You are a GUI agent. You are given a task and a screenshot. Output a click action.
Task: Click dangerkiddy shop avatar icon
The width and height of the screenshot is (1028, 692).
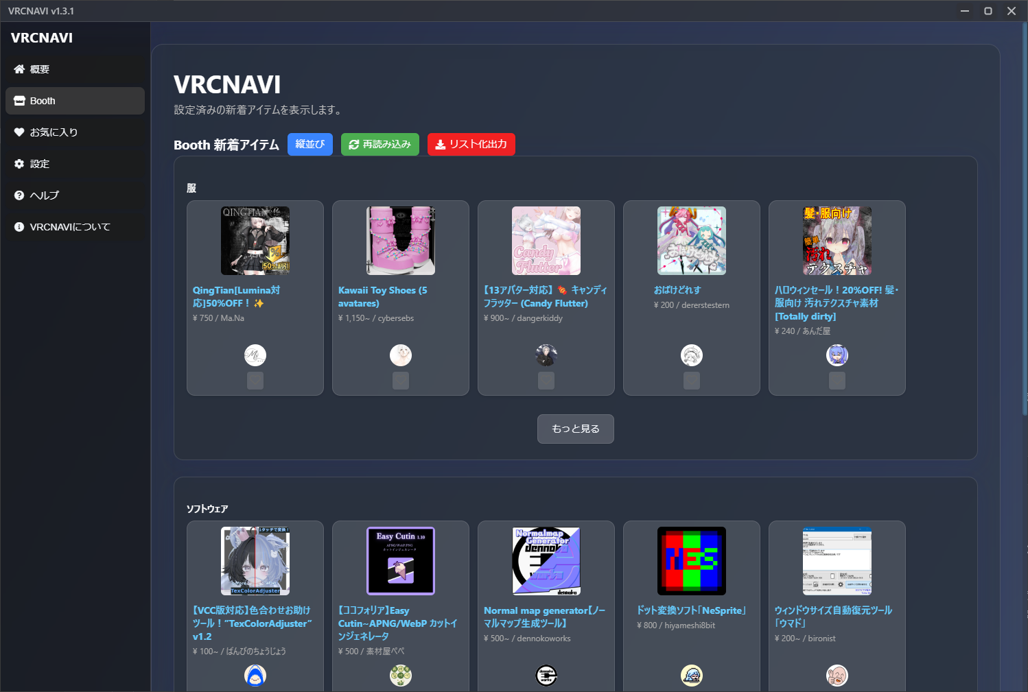[x=546, y=355]
